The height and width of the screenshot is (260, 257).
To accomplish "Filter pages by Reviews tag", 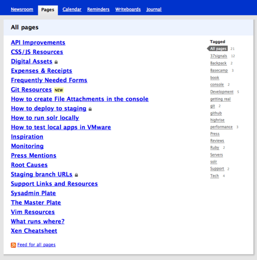I will 217,141.
